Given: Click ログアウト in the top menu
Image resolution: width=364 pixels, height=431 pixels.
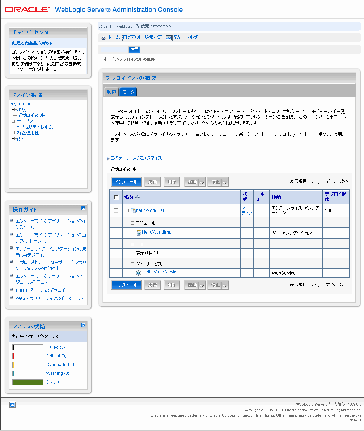Looking at the screenshot, I should point(132,37).
